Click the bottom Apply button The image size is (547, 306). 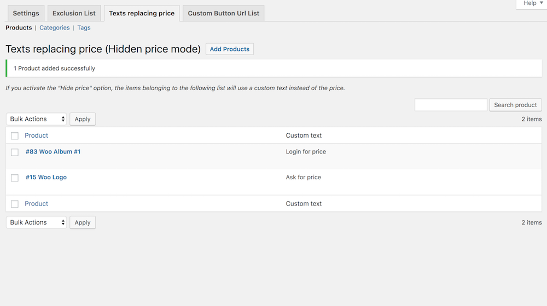tap(83, 222)
